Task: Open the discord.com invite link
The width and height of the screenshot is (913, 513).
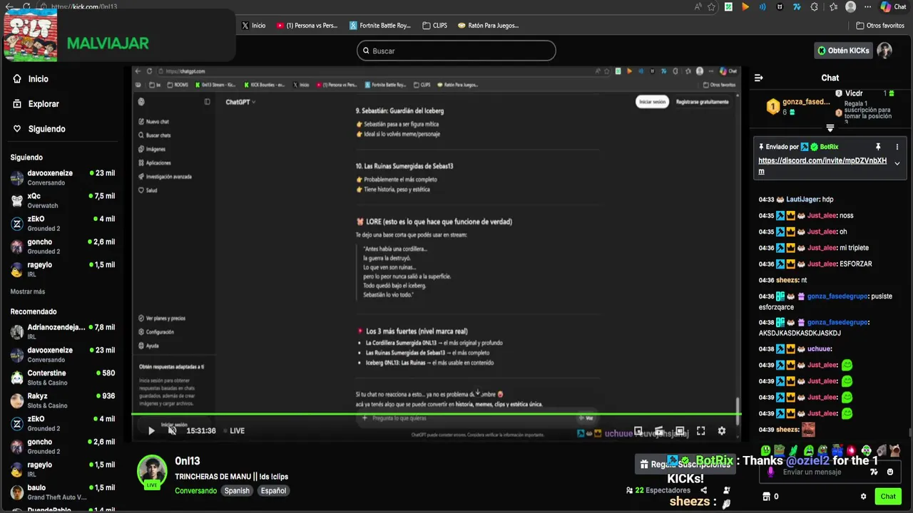Action: 822,166
